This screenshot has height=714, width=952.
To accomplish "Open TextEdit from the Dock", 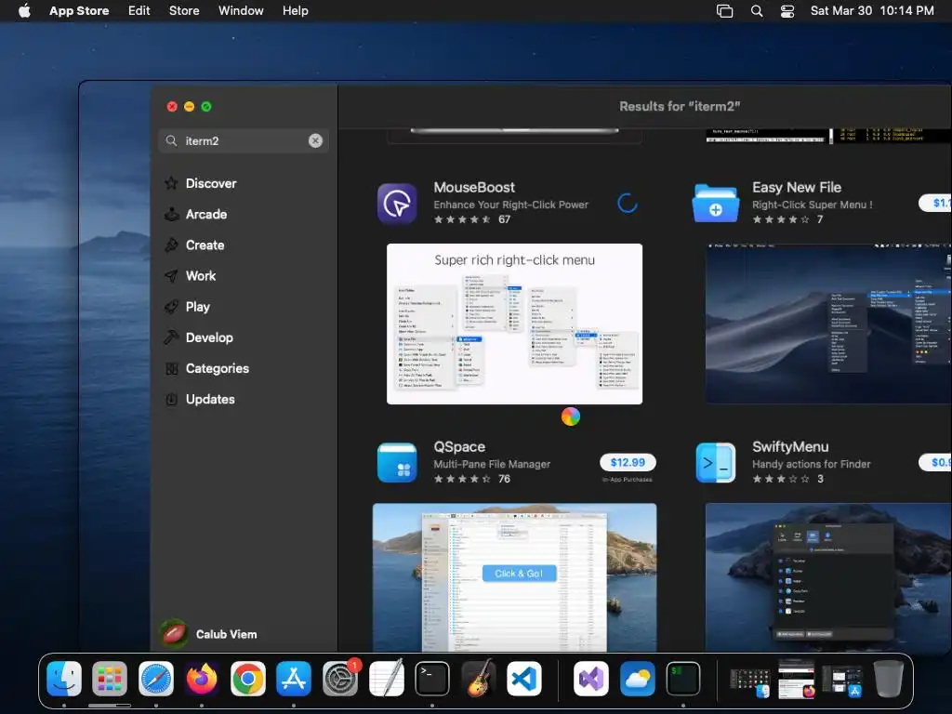I will (386, 679).
